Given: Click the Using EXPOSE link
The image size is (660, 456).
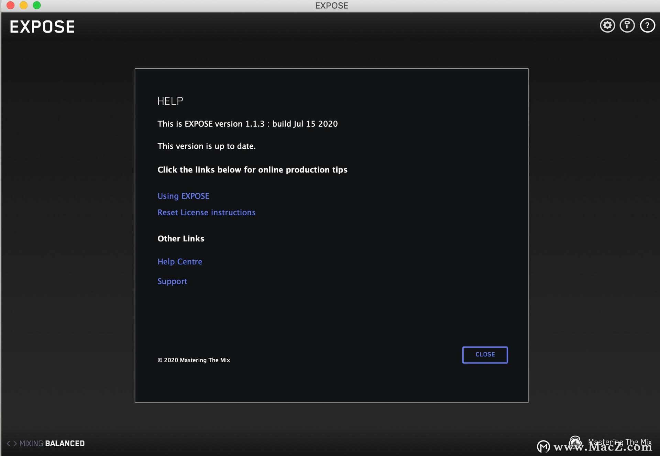Looking at the screenshot, I should (x=183, y=195).
